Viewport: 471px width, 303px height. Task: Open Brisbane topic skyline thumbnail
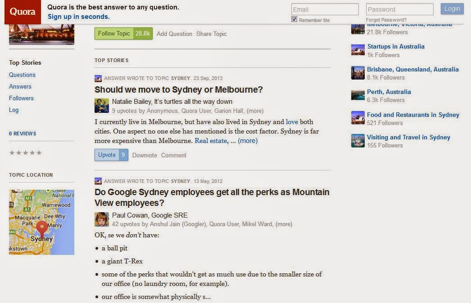[358, 73]
